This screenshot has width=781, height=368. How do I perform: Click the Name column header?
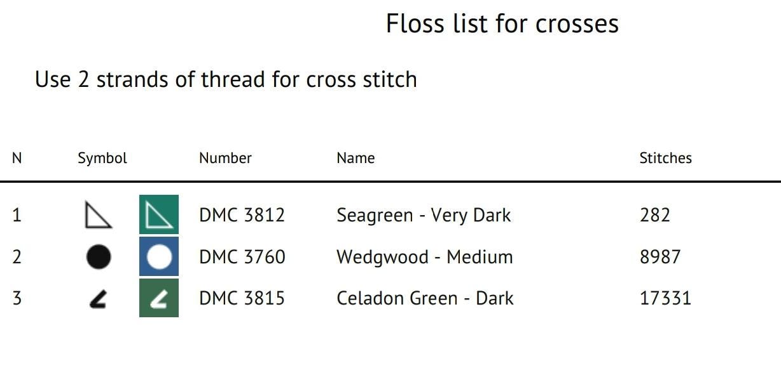tap(356, 158)
